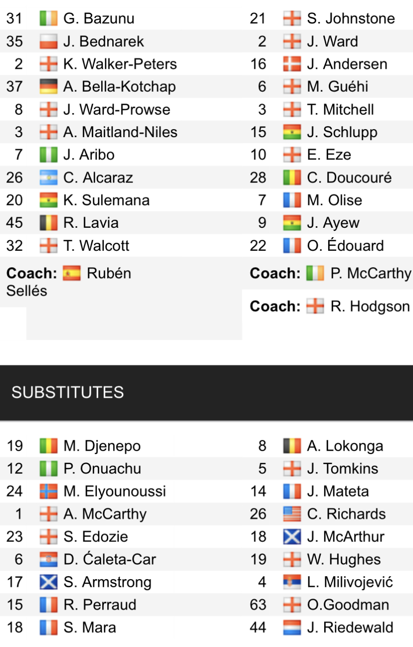Click the SUBSTITUTES section header
The image size is (413, 647).
pyautogui.click(x=68, y=392)
